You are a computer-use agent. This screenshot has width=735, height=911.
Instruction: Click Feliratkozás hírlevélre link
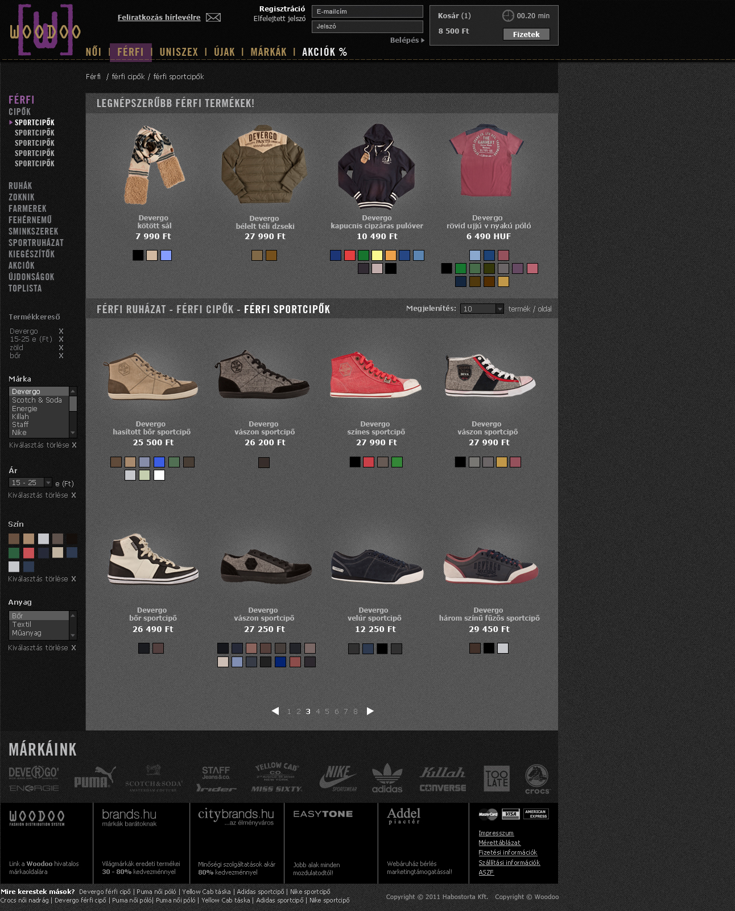(x=159, y=18)
